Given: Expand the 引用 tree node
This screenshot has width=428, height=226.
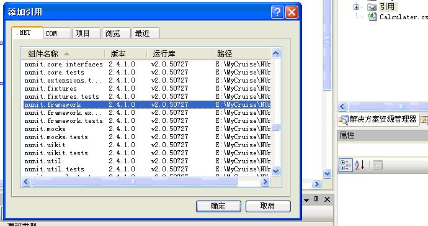Looking at the screenshot, I should (x=357, y=7).
